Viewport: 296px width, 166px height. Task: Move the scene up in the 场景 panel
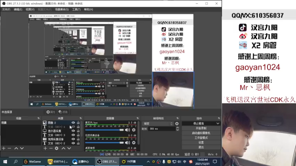pos(16,148)
